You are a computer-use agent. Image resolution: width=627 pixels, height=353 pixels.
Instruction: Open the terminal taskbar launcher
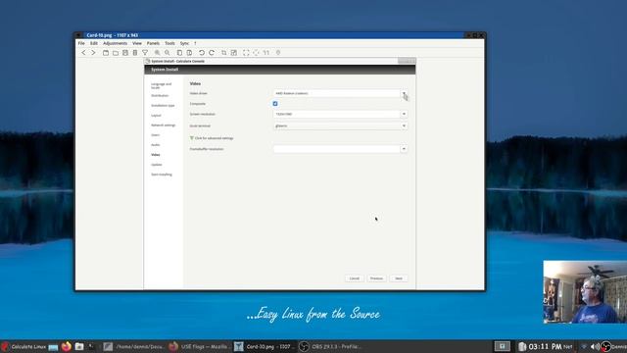pyautogui.click(x=92, y=346)
